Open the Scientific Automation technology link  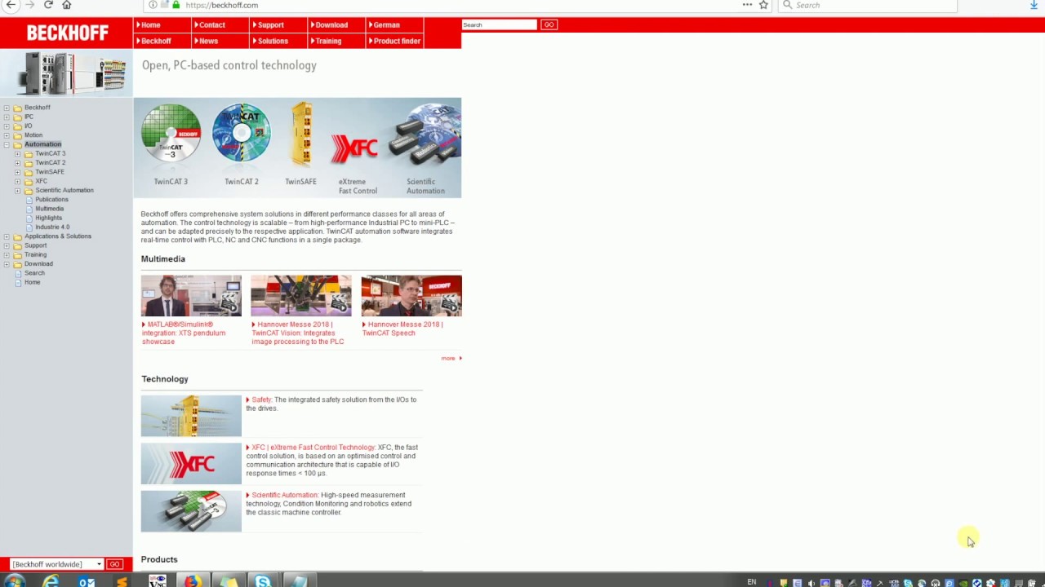click(x=284, y=495)
